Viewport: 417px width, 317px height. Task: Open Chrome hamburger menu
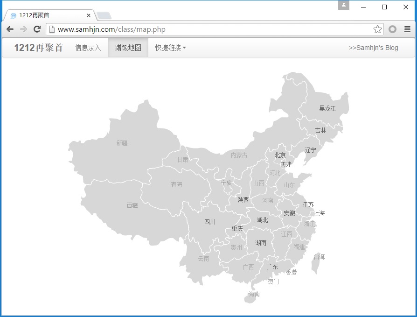[x=407, y=29]
